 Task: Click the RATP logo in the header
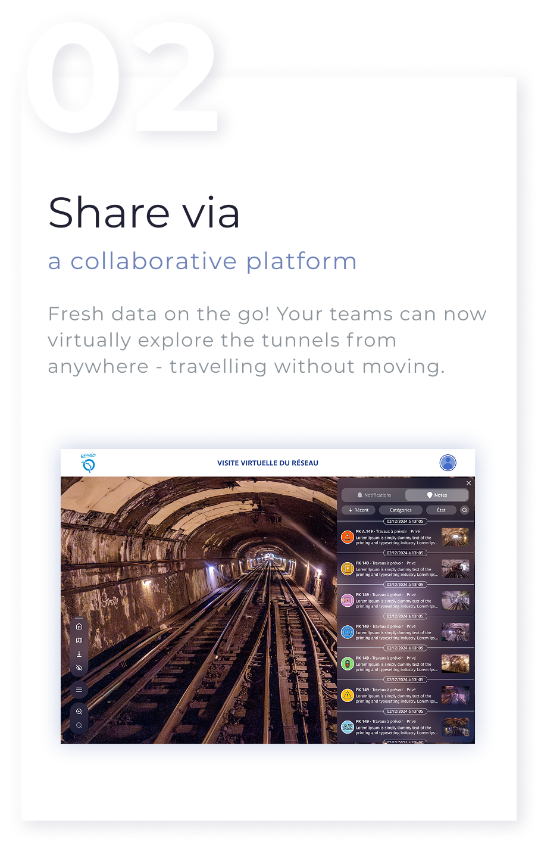coord(89,463)
